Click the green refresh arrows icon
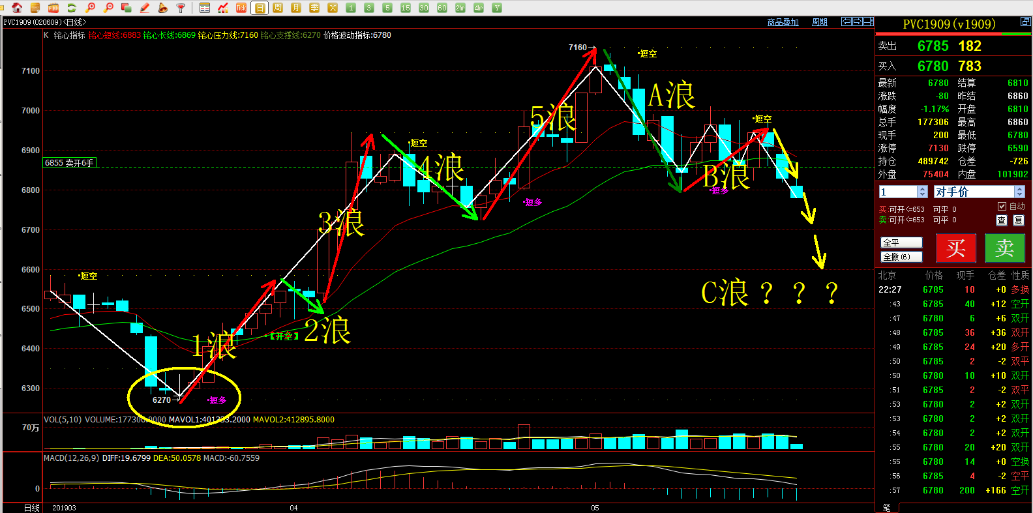Viewport: 1033px width, 513px height. (x=72, y=8)
